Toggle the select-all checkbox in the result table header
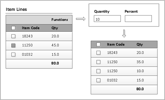This screenshot has width=165, height=100. (98, 44)
